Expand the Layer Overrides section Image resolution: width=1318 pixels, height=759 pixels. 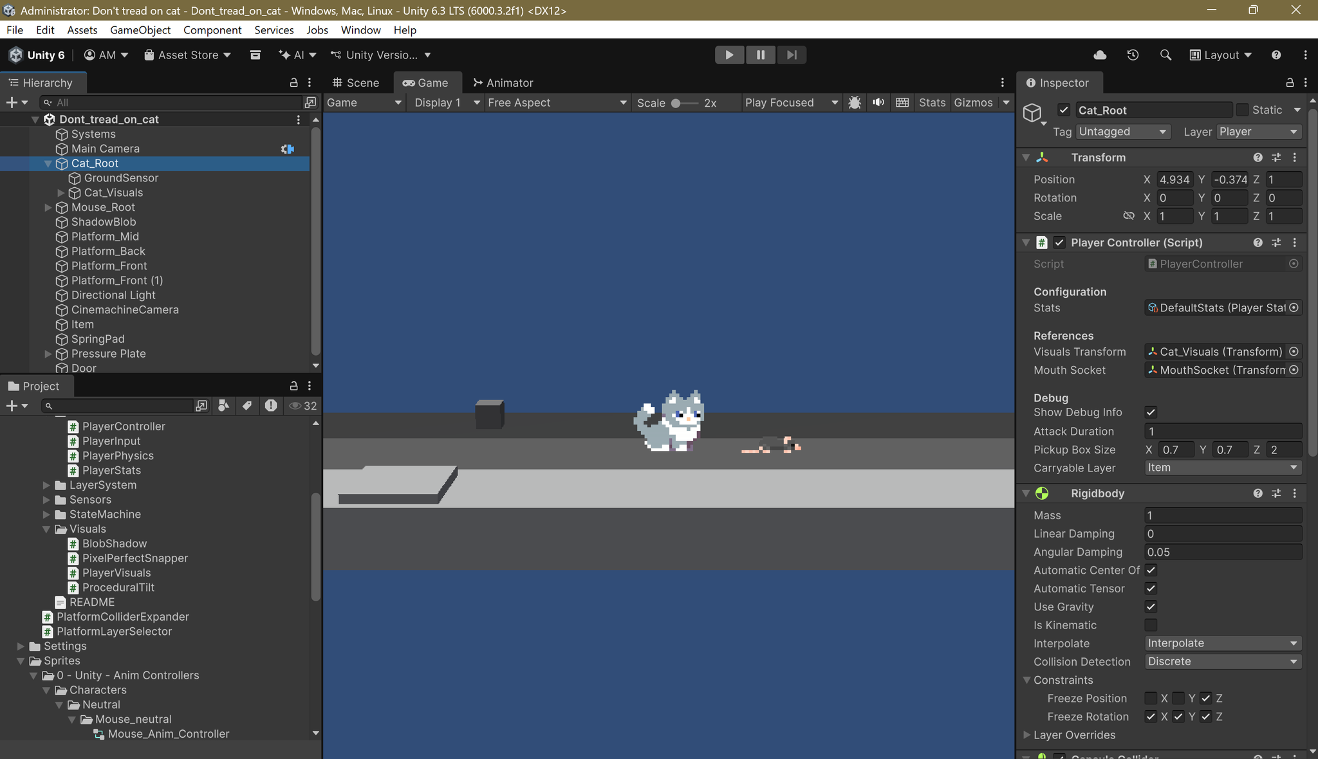(x=1027, y=735)
